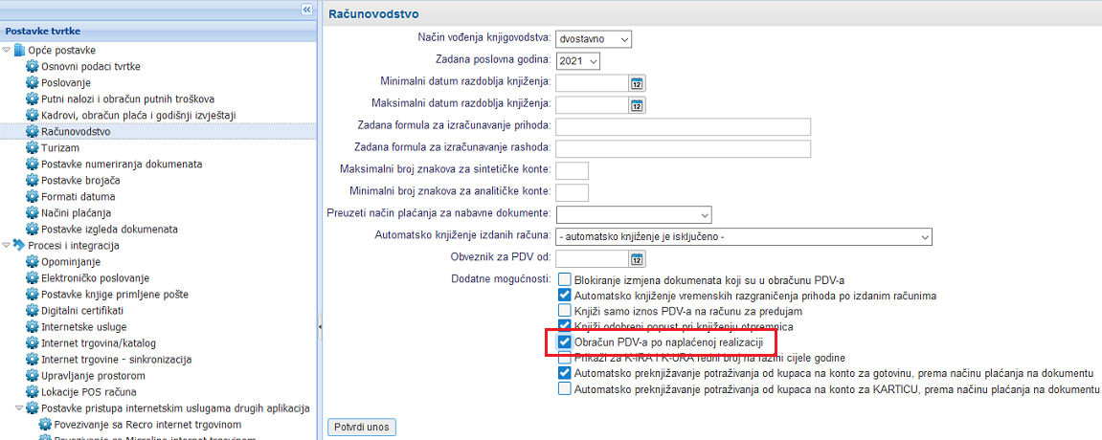Collapse Postavke pristupa internetskim uslugama node
Screen dimensions: 1102x440
pyautogui.click(x=20, y=408)
